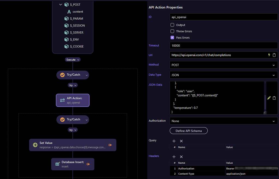Open the Data Type dropdown showing JSON
This screenshot has height=179, width=279.
tap(223, 75)
